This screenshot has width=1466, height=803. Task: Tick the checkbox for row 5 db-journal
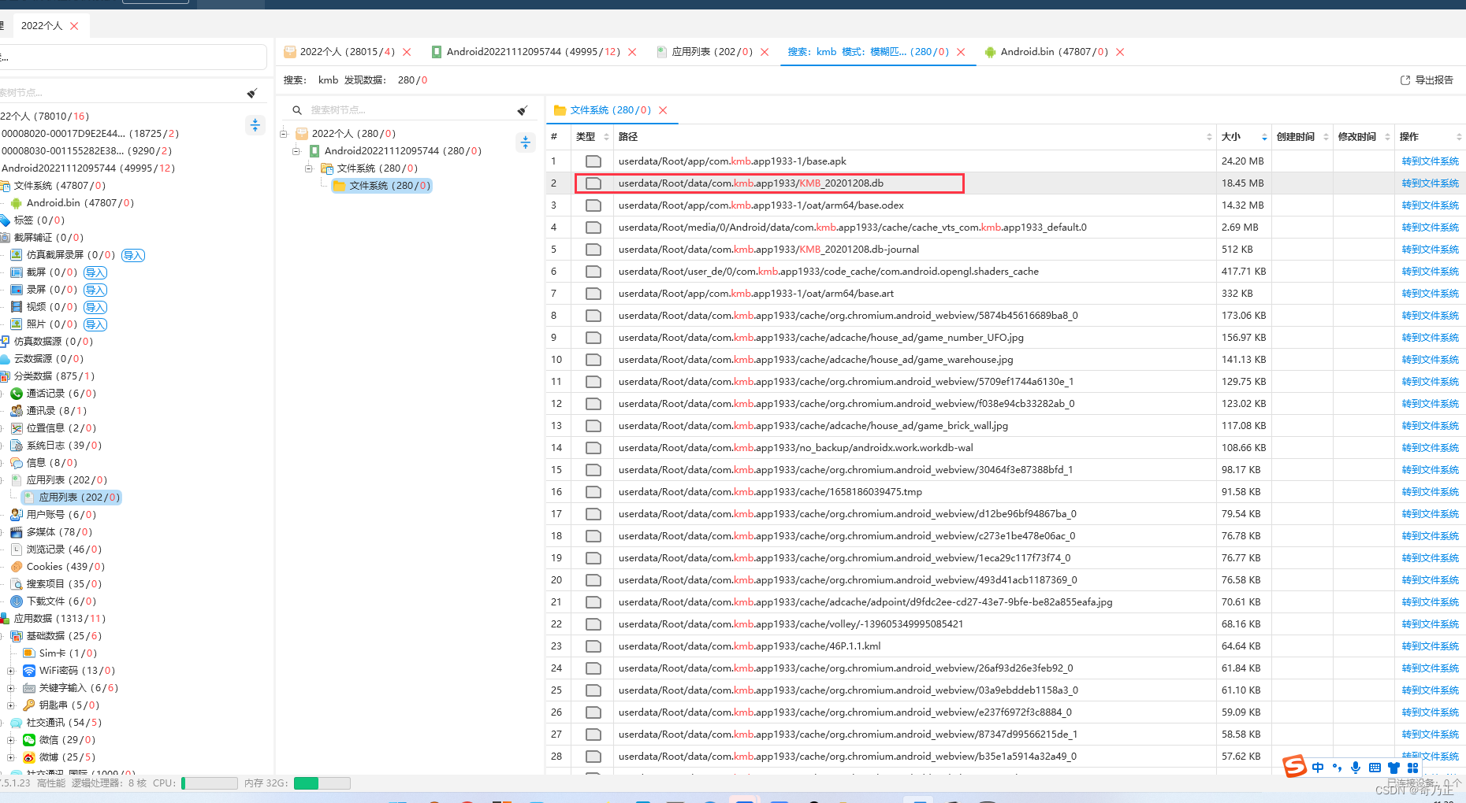593,250
